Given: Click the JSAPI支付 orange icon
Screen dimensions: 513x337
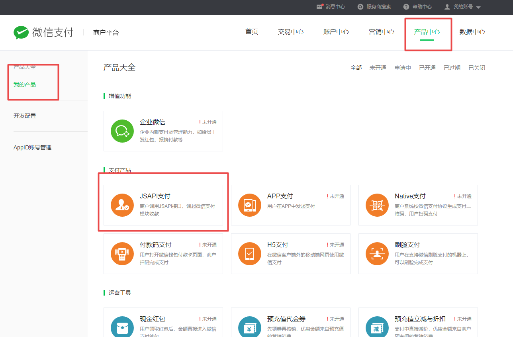Looking at the screenshot, I should click(122, 205).
